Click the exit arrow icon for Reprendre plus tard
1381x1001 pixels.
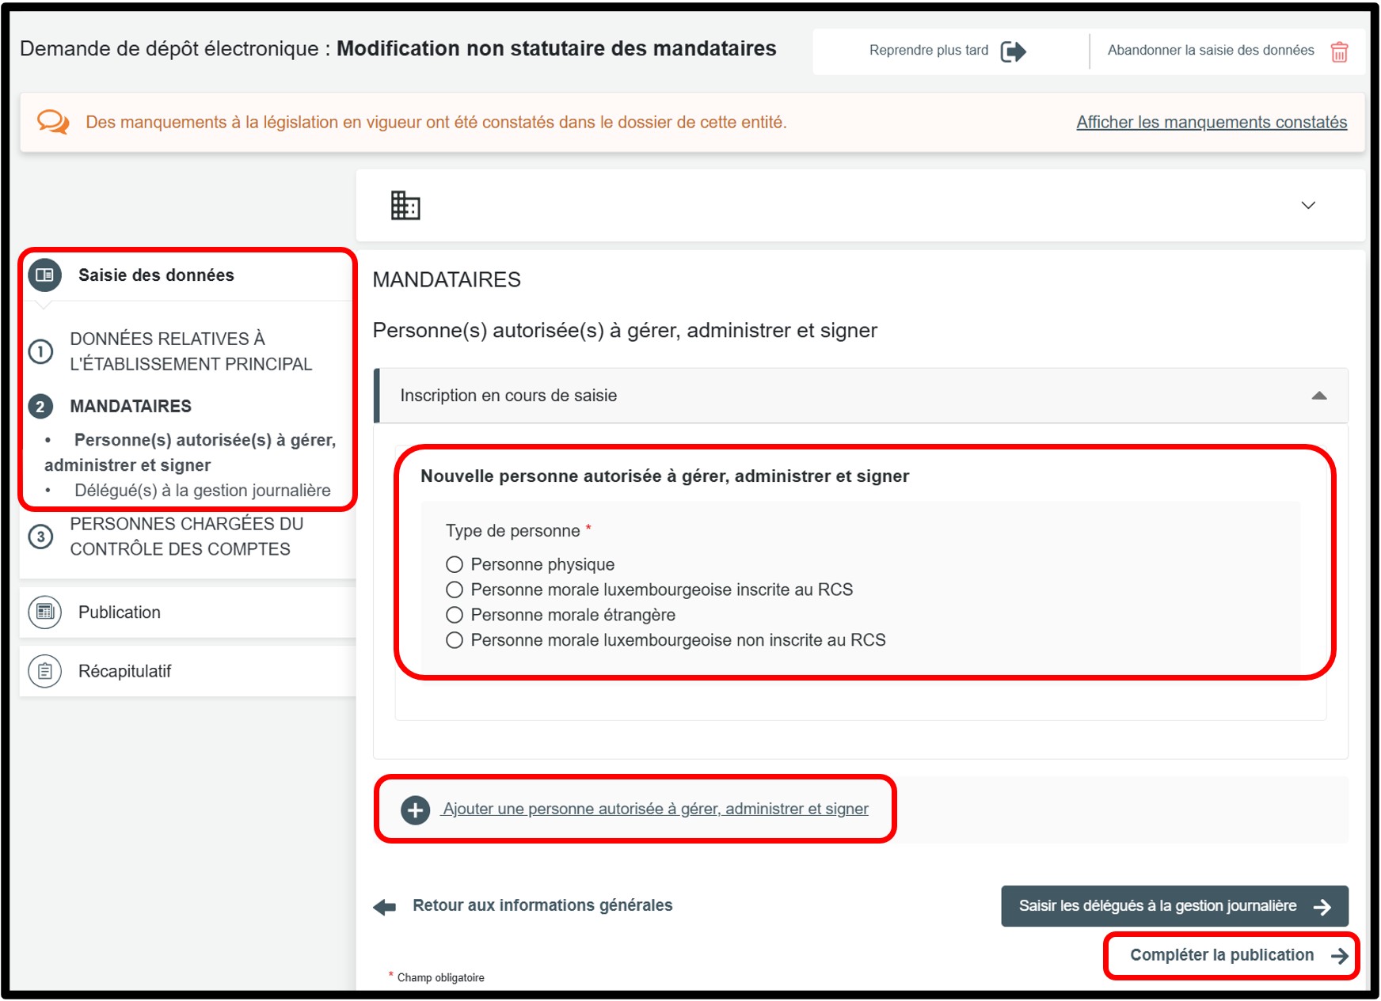1013,51
